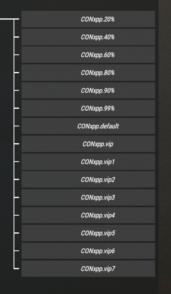171x294 pixels.
Task: Click the CONxpp.vip2 entry
Action: pos(88,180)
